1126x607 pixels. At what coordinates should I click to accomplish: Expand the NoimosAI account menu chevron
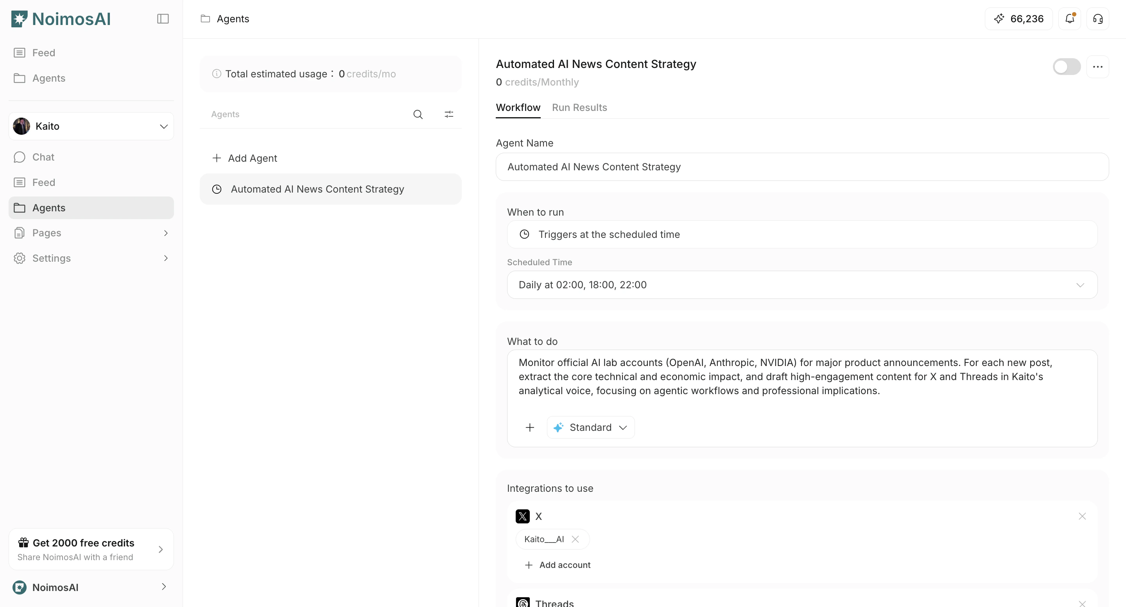click(x=164, y=587)
